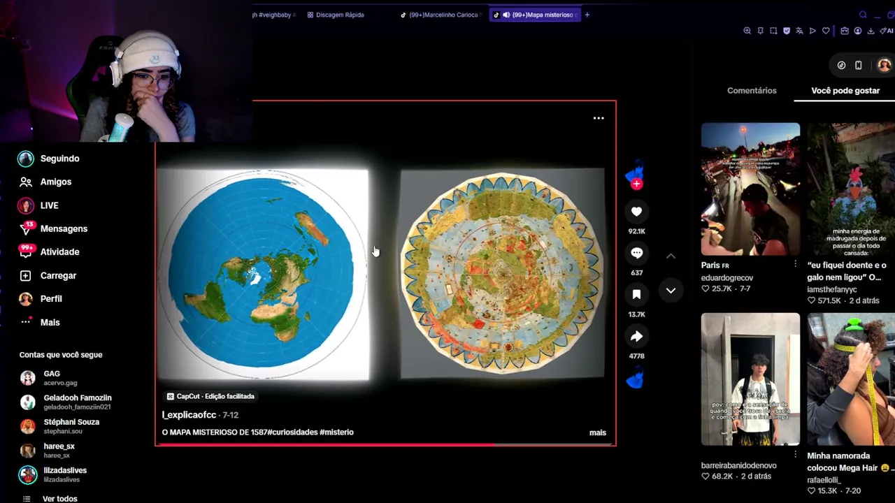Mute the audio on Mapa misterioso tab
The image size is (895, 503).
[x=506, y=15]
